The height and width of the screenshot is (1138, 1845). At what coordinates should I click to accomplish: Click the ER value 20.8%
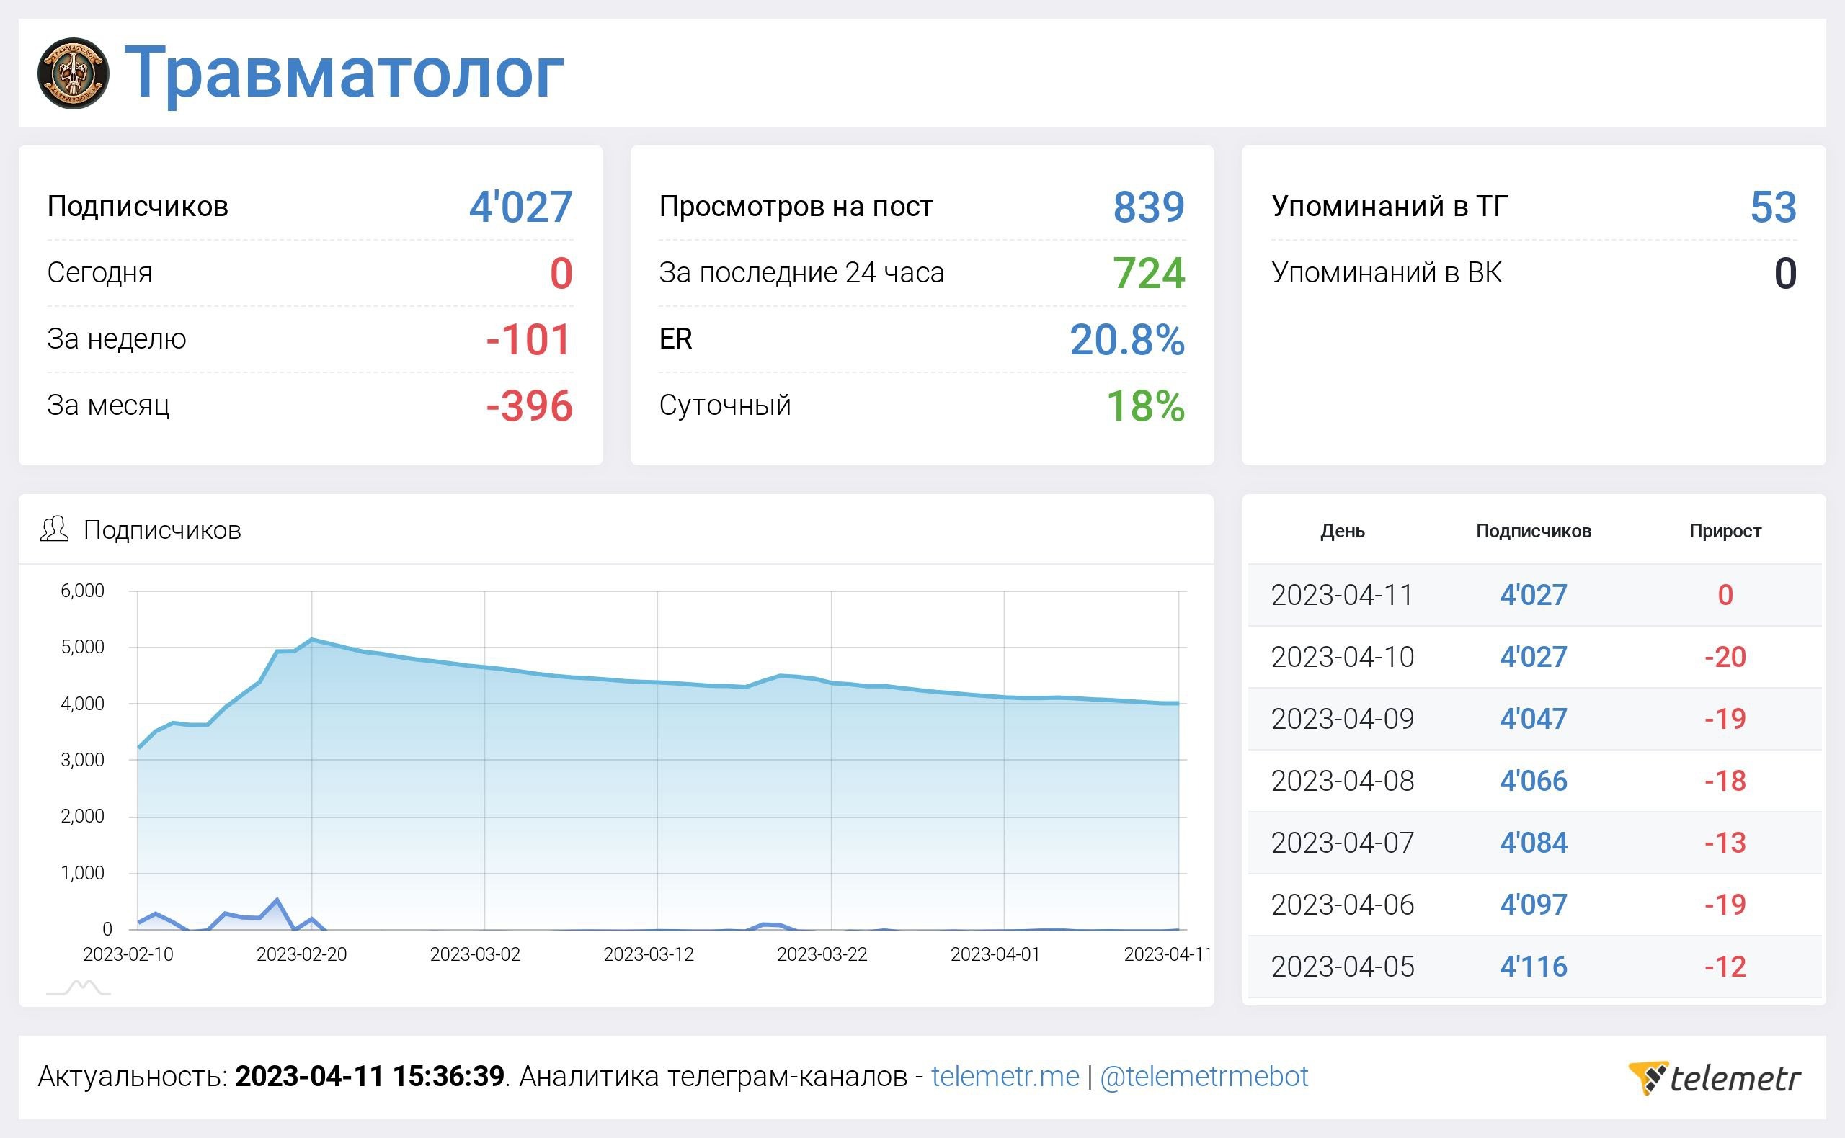click(x=1127, y=339)
